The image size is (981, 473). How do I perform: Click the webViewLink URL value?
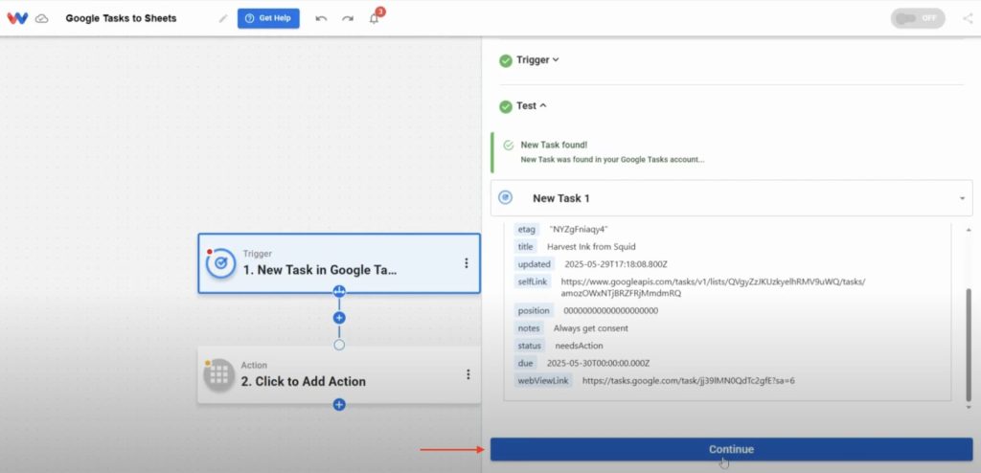pyautogui.click(x=688, y=380)
